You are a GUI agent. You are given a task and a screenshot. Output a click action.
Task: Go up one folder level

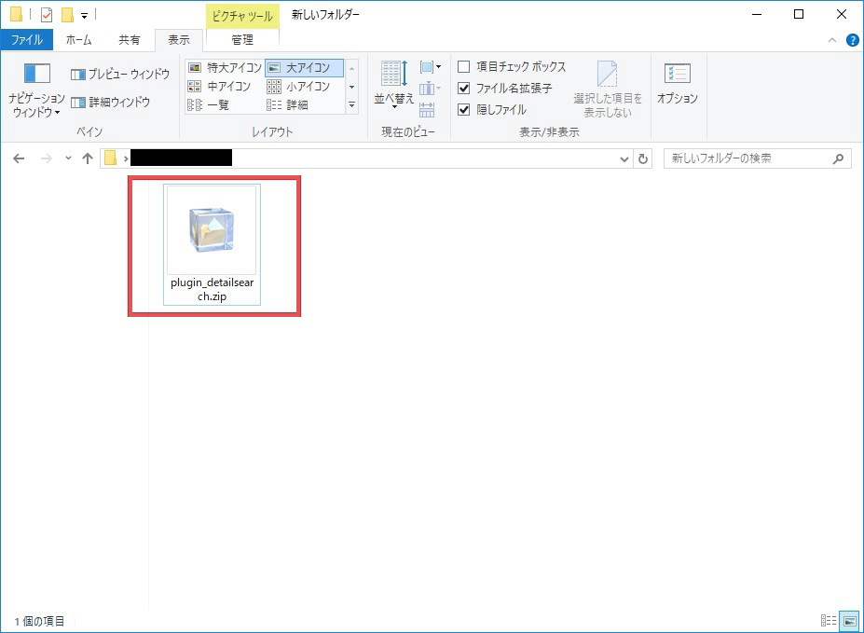[88, 158]
